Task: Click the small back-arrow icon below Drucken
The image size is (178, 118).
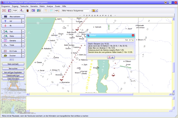Action: pyautogui.click(x=12, y=60)
